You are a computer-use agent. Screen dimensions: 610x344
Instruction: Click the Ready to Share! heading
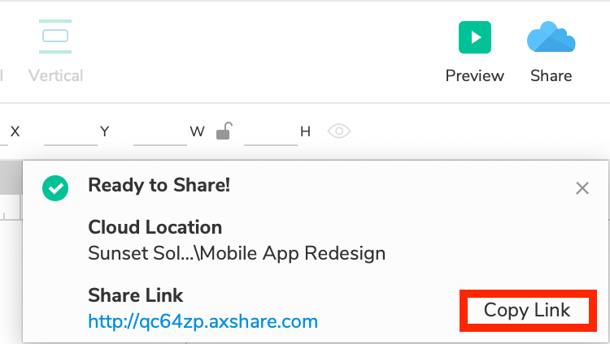(x=159, y=185)
